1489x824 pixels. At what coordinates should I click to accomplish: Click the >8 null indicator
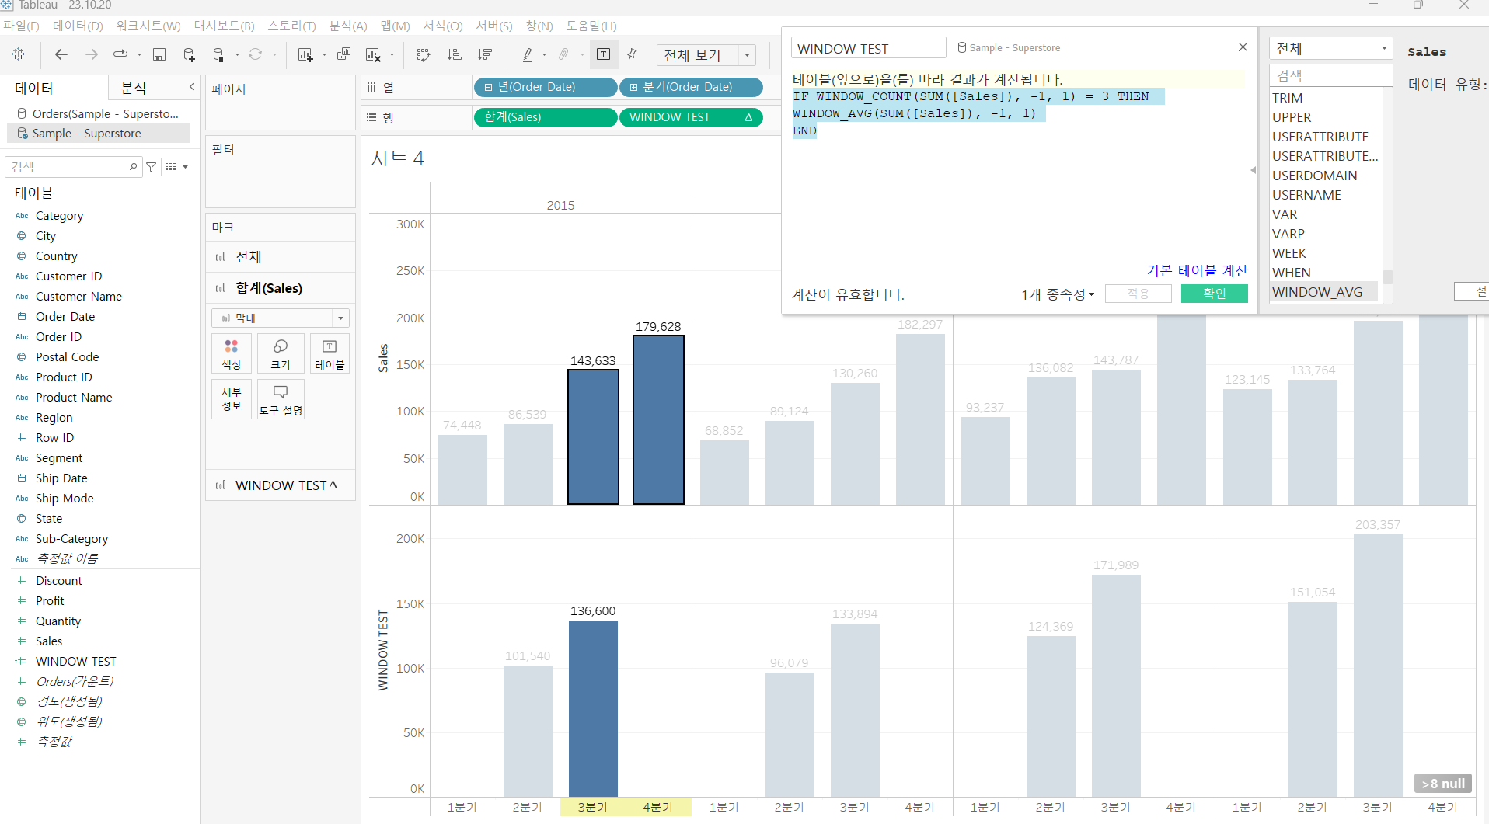coord(1443,784)
